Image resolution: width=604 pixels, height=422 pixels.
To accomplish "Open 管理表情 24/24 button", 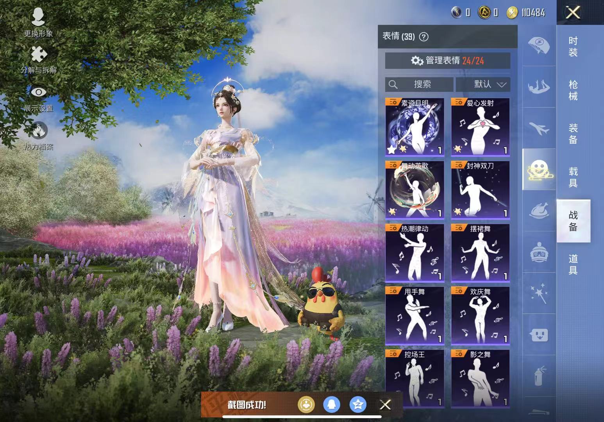I will point(448,61).
